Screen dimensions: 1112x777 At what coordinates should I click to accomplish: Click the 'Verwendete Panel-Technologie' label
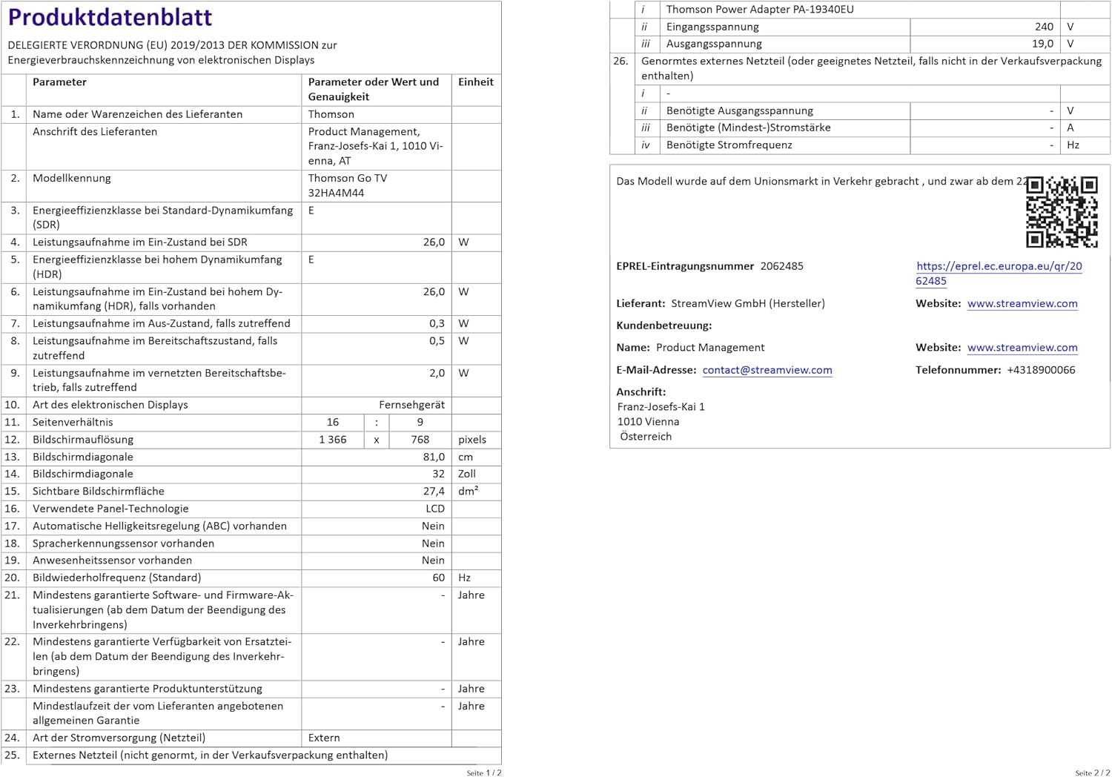[x=110, y=509]
